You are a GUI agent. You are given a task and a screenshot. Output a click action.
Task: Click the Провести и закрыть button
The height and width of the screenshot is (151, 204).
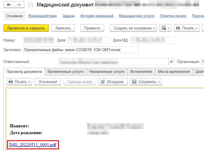(26, 28)
